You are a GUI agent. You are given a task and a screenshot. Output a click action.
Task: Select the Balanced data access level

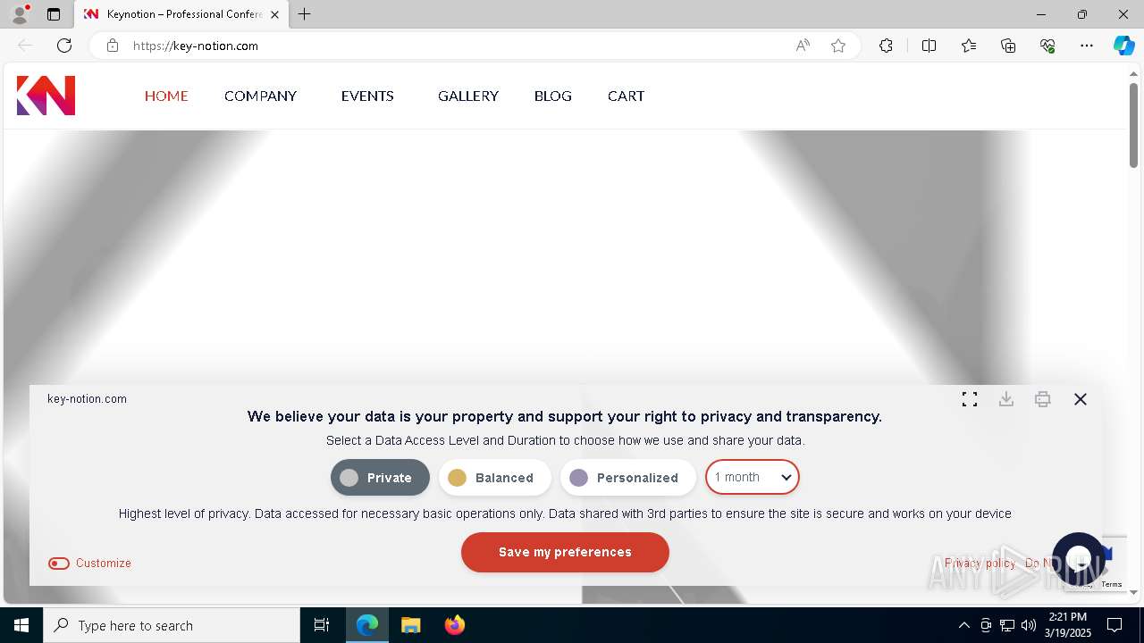pyautogui.click(x=494, y=478)
